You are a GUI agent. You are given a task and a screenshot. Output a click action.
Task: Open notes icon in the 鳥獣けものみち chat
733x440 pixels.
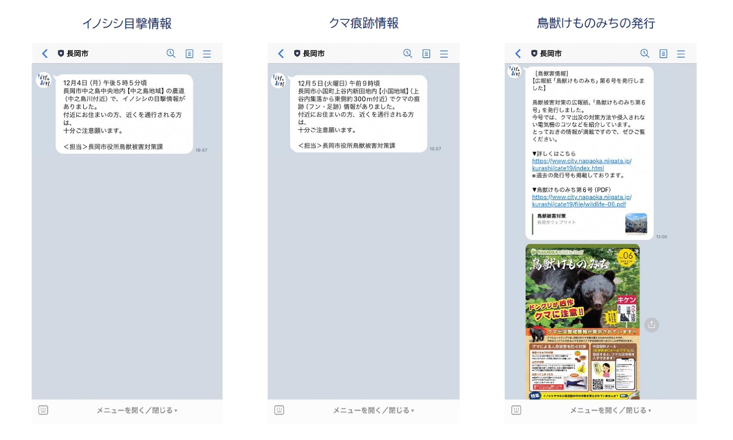[663, 53]
